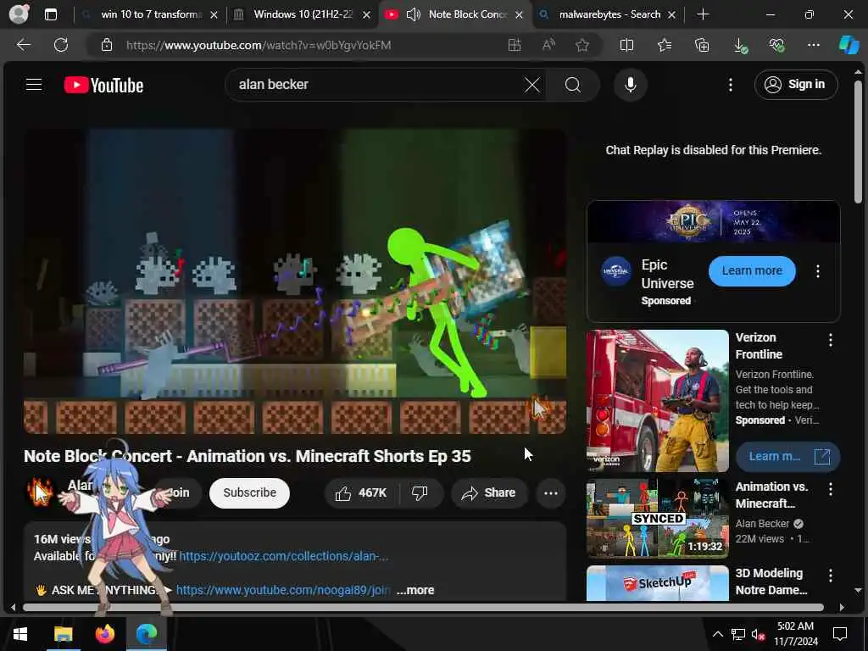Refresh the current page
Viewport: 868px width, 651px height.
pos(61,45)
